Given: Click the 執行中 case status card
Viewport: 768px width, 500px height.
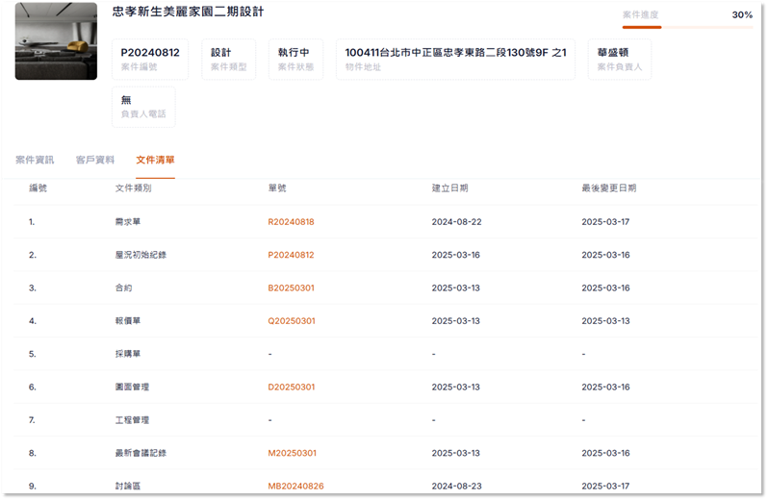Looking at the screenshot, I should (x=296, y=59).
